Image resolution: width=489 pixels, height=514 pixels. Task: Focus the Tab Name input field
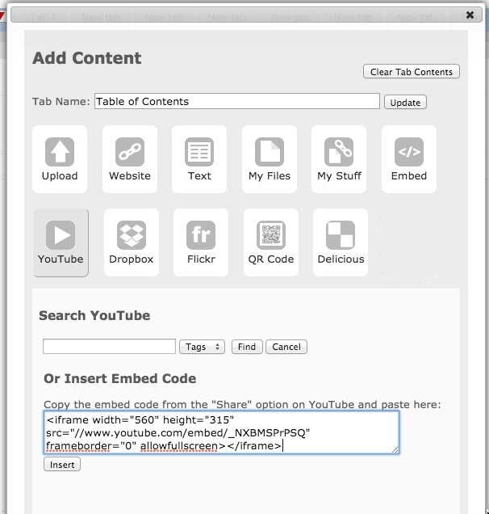(237, 101)
